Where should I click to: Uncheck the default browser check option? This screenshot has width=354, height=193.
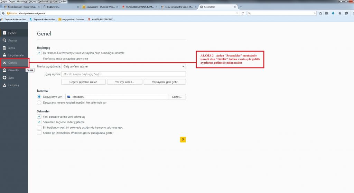[39, 53]
